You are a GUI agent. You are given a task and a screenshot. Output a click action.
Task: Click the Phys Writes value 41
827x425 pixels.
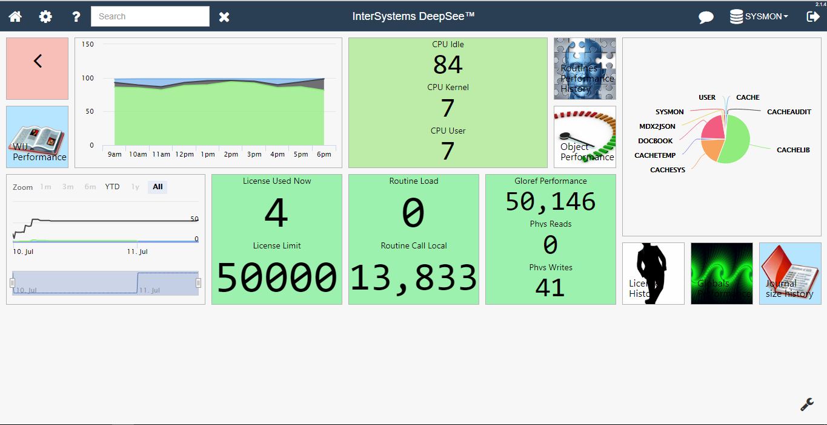[550, 288]
